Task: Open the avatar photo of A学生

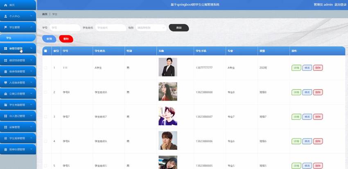Action: pos(168,67)
